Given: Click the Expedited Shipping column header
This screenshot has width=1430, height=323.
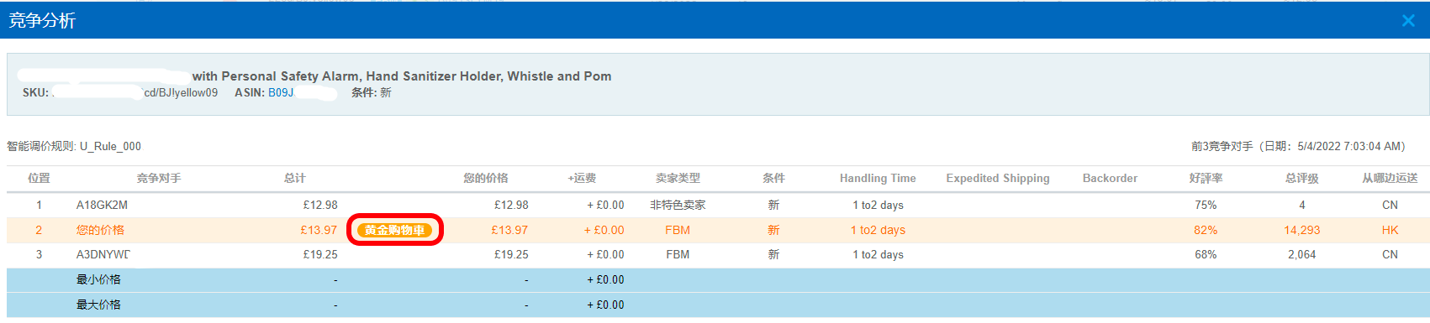Looking at the screenshot, I should coord(998,178).
